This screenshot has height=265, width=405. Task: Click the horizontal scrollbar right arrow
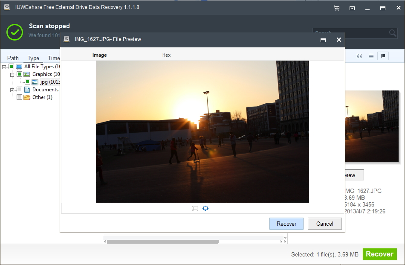point(281,242)
